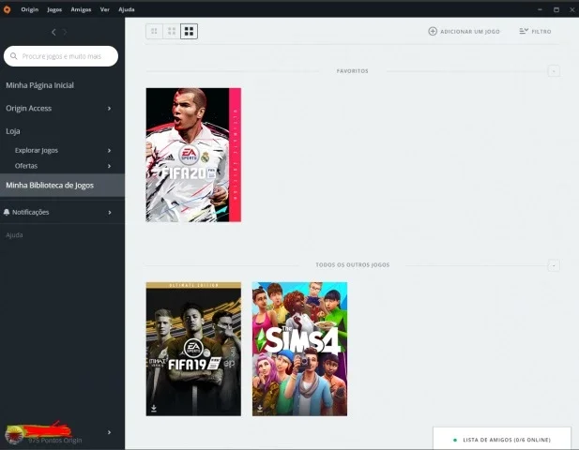Click Adicionar um Jogo label
This screenshot has height=450, width=579.
(x=470, y=32)
